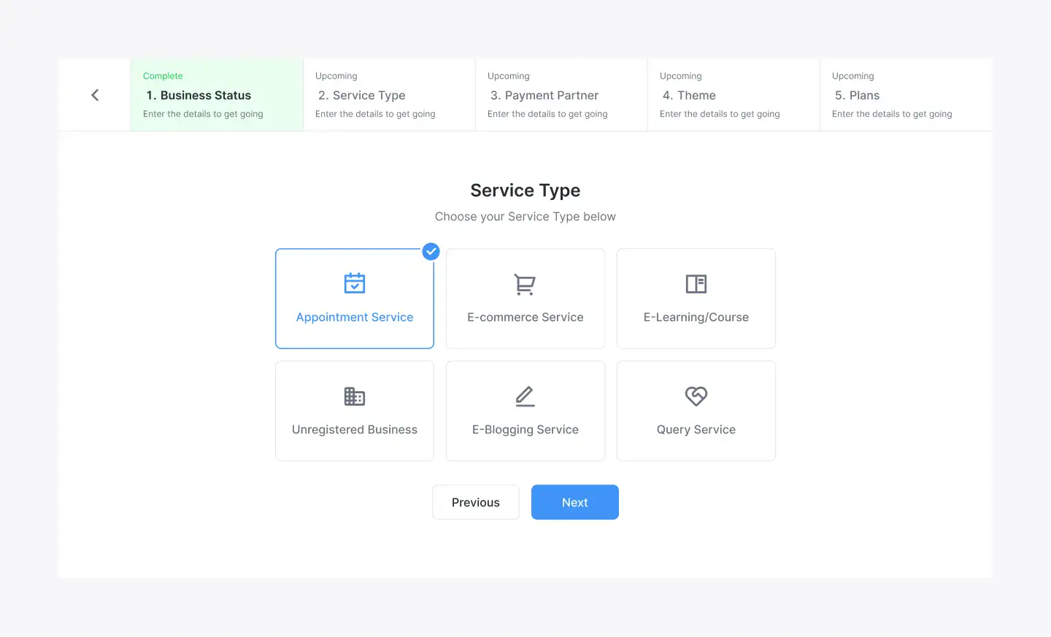The width and height of the screenshot is (1051, 637).
Task: Click the shopping cart icon for E-commerce
Action: point(525,284)
